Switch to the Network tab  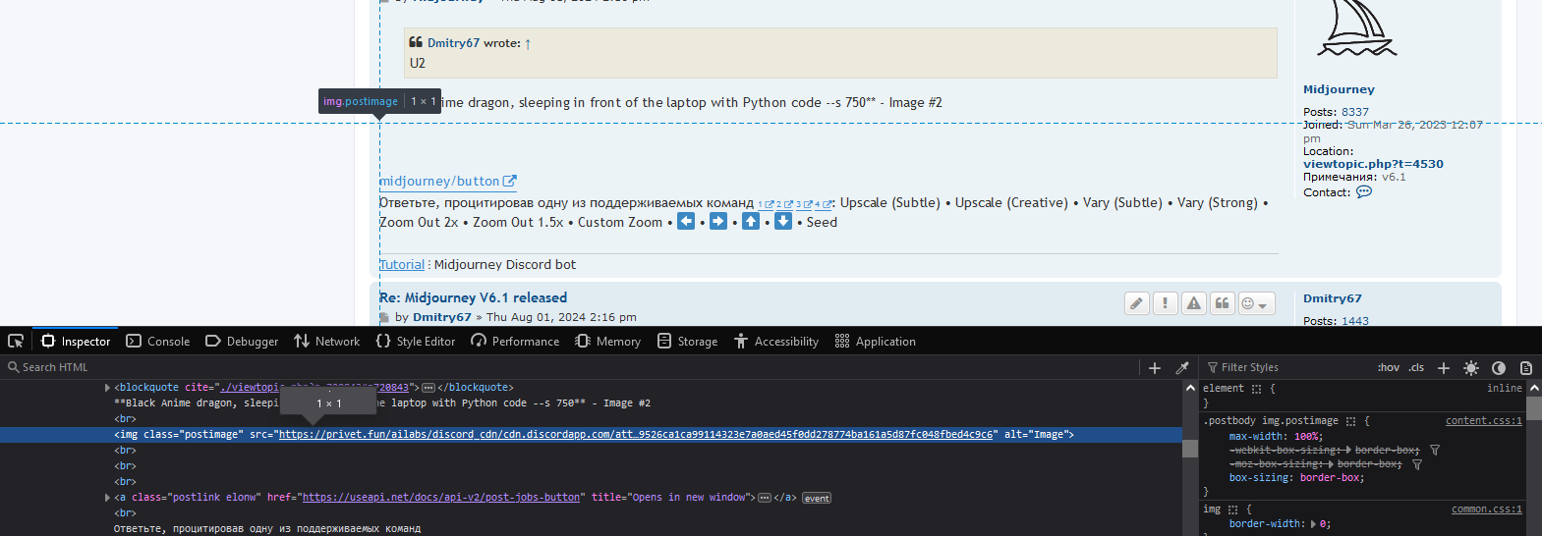(x=327, y=342)
